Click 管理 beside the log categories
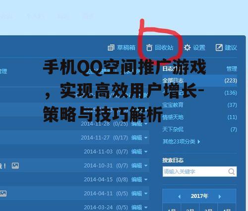This screenshot has height=211, width=248. point(232,69)
